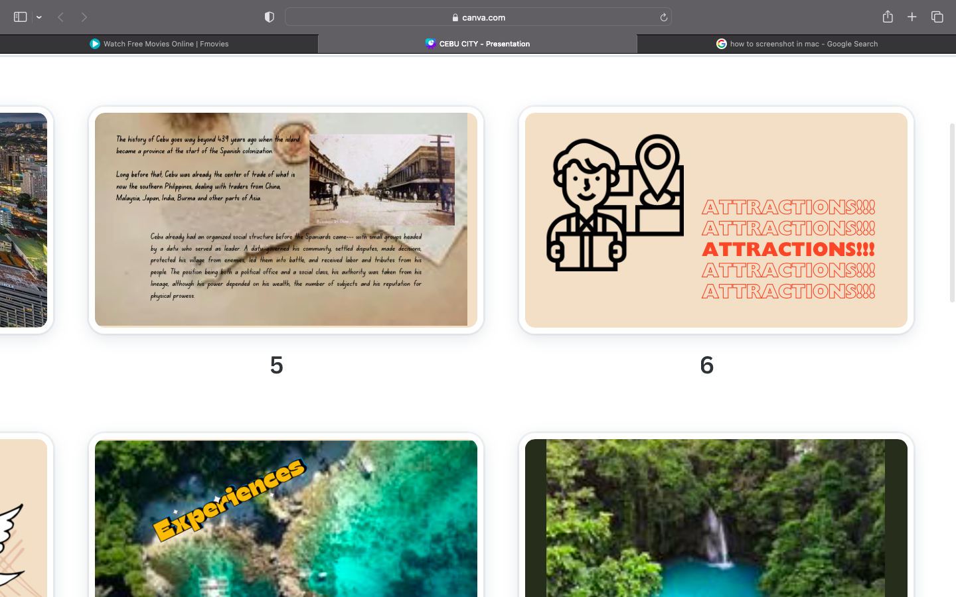
Task: Click the Fmovies tab favicon
Action: 95,44
